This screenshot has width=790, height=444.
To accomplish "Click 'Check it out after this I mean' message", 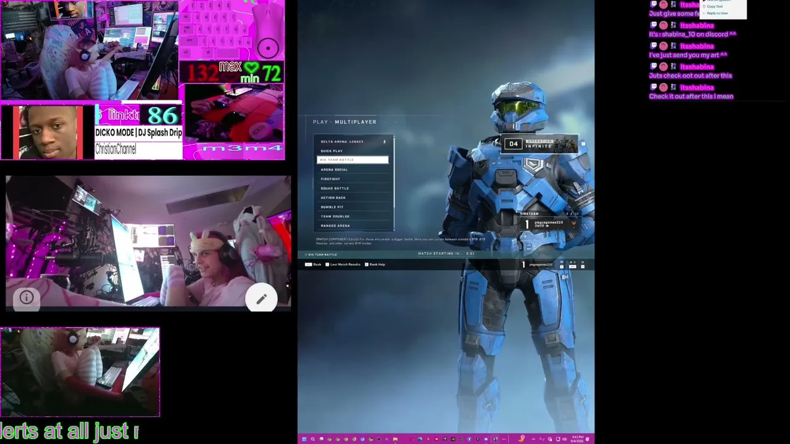I will (691, 96).
